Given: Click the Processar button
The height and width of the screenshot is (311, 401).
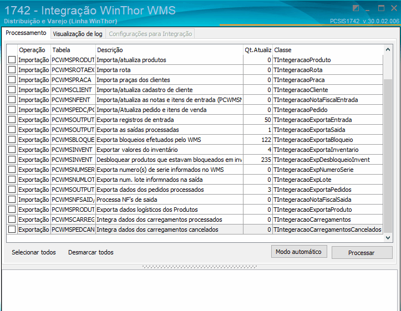Looking at the screenshot, I should tap(362, 253).
